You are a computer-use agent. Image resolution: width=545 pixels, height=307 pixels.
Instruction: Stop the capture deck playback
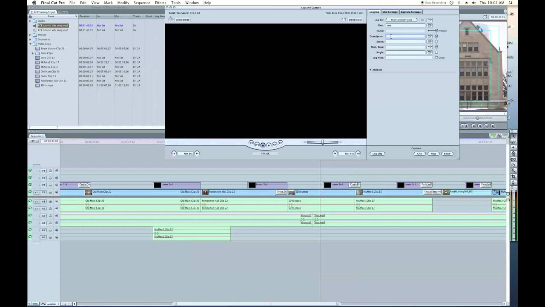[263, 145]
